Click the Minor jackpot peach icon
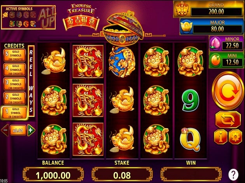The width and height of the screenshot is (245, 183). coord(215,44)
